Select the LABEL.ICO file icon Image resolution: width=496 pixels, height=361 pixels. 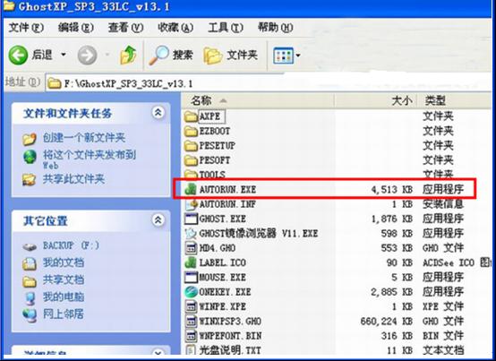(191, 262)
